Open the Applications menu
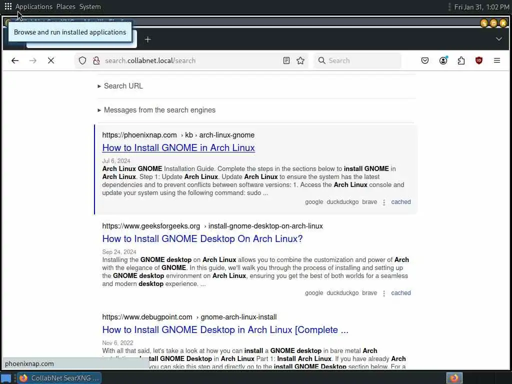The width and height of the screenshot is (512, 384). pos(34,6)
